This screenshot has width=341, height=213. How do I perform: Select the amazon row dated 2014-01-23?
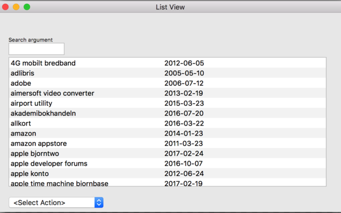24,133
